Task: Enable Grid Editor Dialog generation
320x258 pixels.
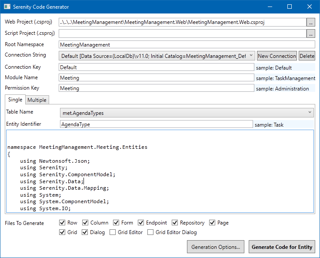Action: pos(150,232)
